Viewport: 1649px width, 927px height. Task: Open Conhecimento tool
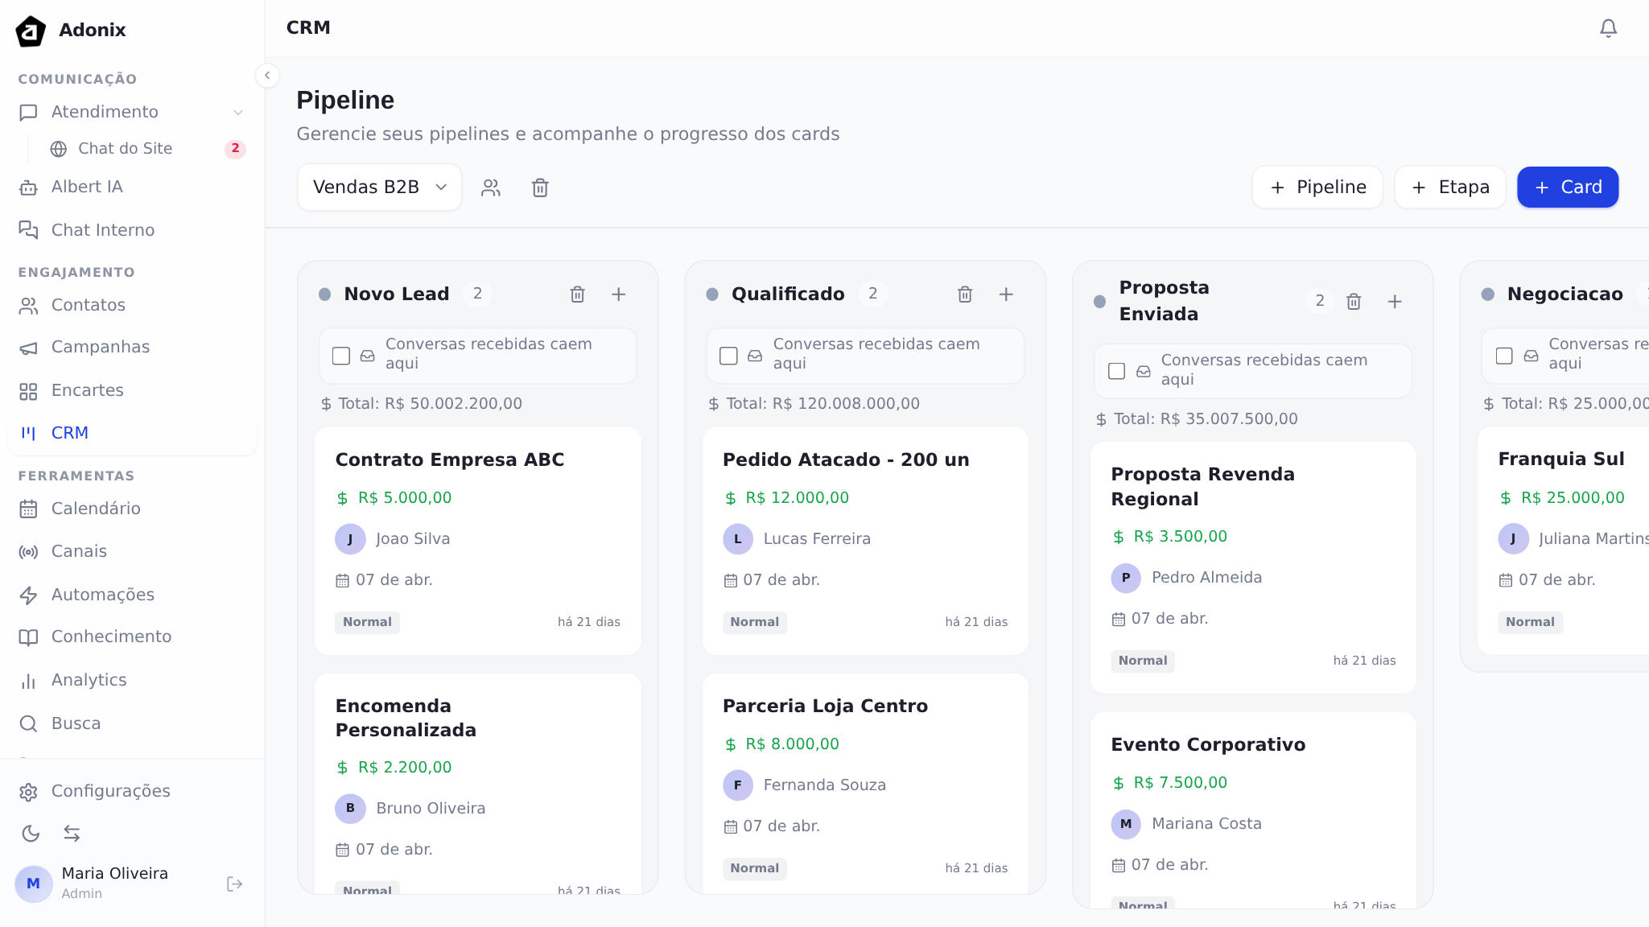133,637
